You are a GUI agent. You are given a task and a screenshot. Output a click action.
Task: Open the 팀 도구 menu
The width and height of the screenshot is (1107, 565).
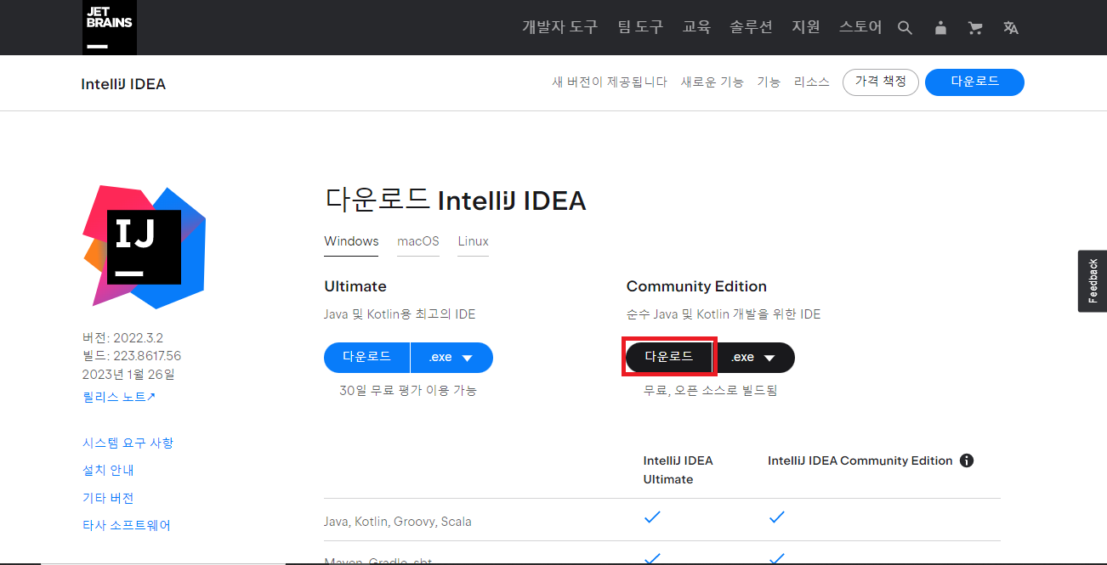point(640,27)
